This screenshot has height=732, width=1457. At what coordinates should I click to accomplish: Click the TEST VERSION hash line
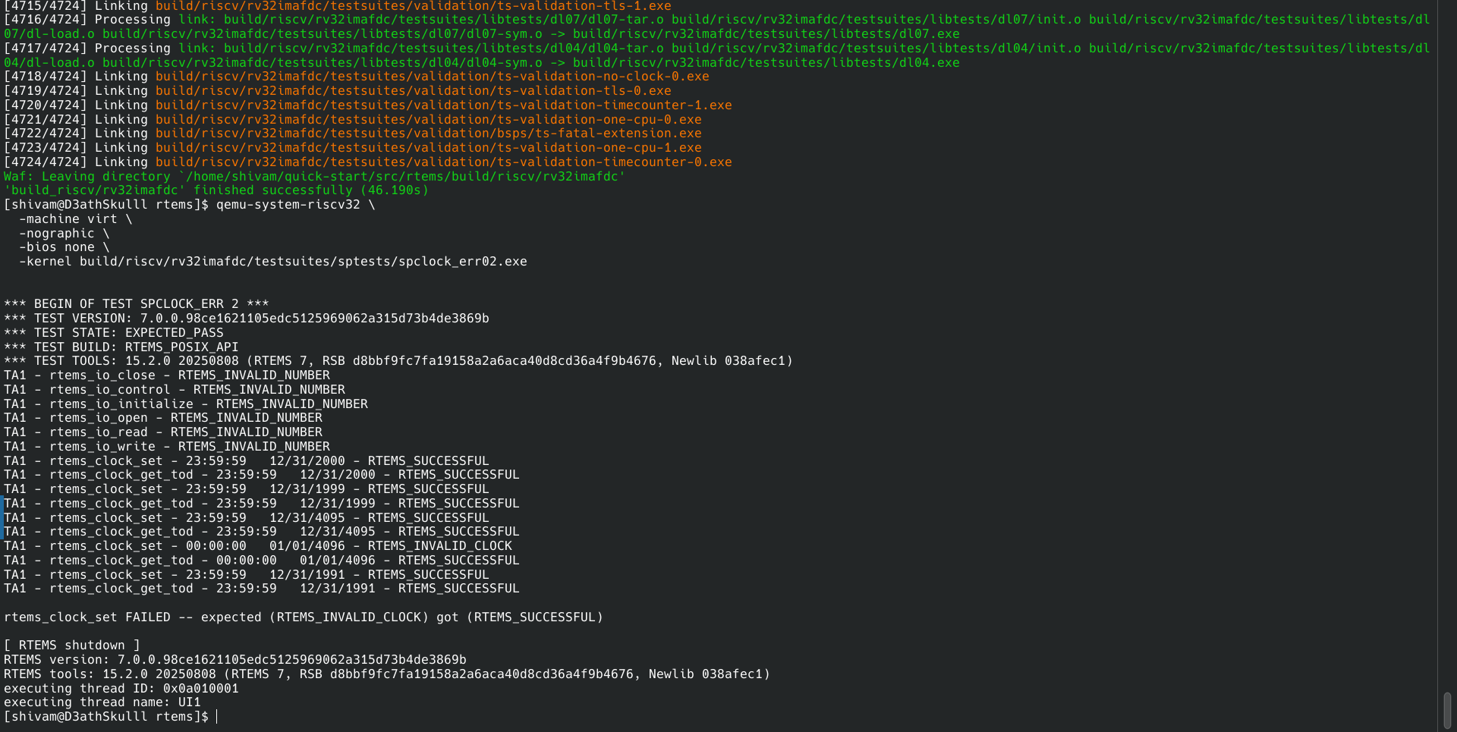[247, 319]
